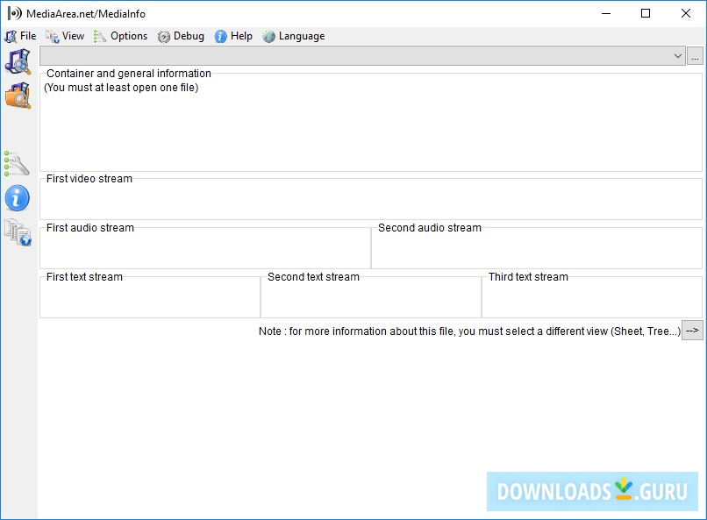
Task: Click the browse '...' button beside the dropdown
Action: [x=695, y=56]
